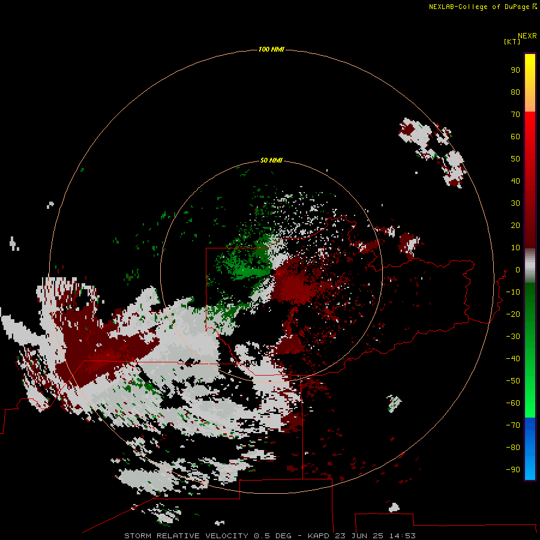This screenshot has width=540, height=540.
Task: Click the Storm Relative Velocity caption at bottom
Action: [x=269, y=536]
